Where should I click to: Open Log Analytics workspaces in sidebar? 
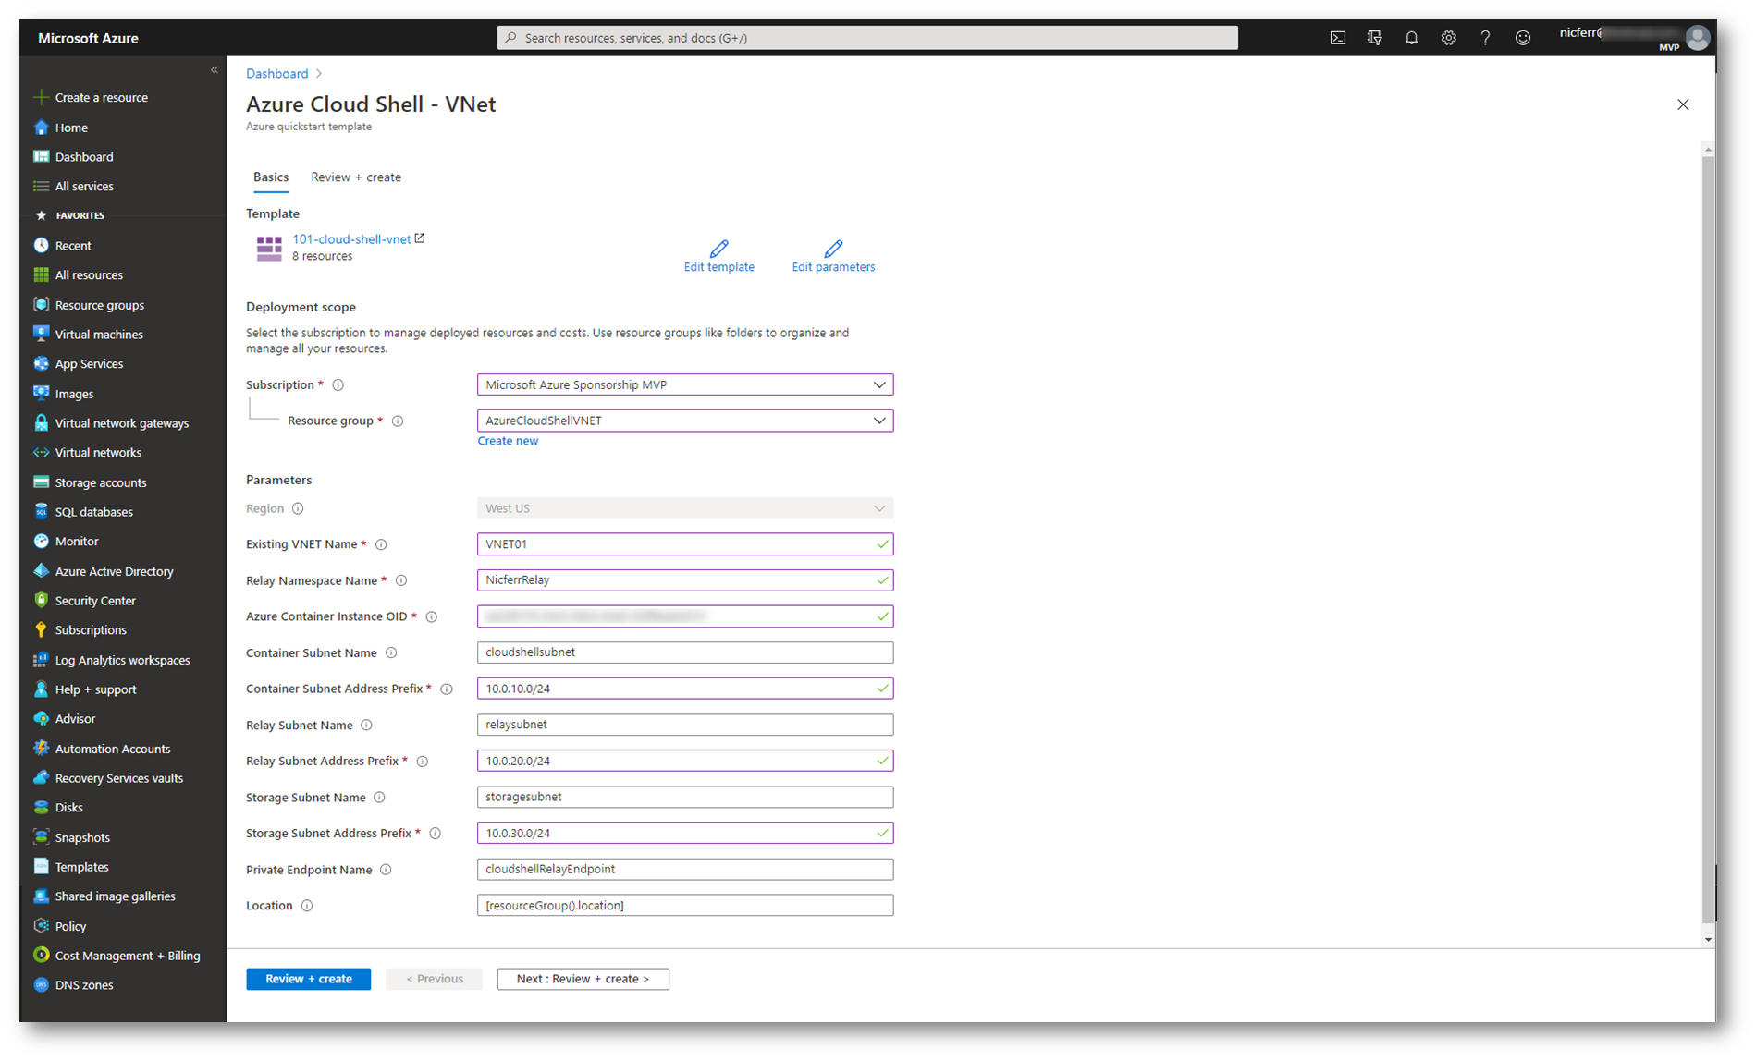123,660
